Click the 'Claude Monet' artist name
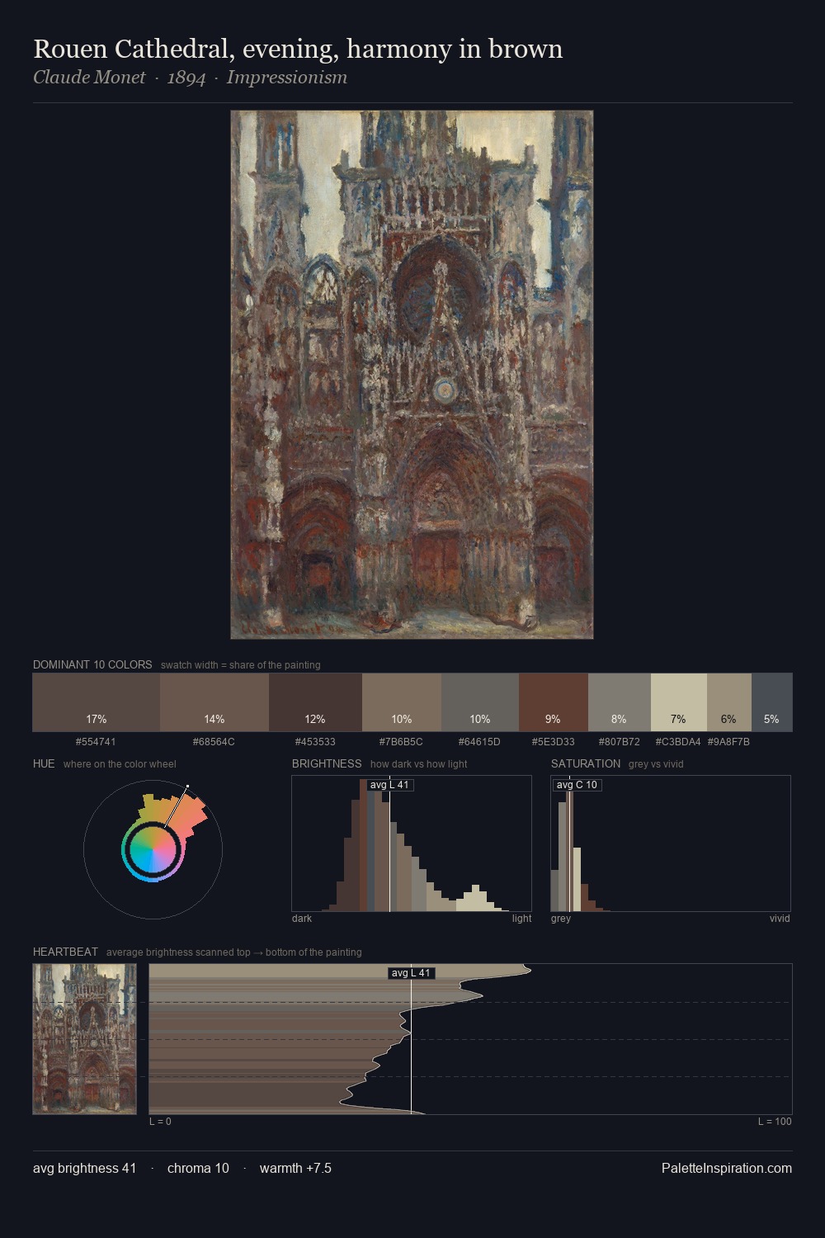 89,78
